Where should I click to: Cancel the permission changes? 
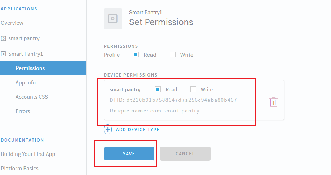[x=185, y=153]
